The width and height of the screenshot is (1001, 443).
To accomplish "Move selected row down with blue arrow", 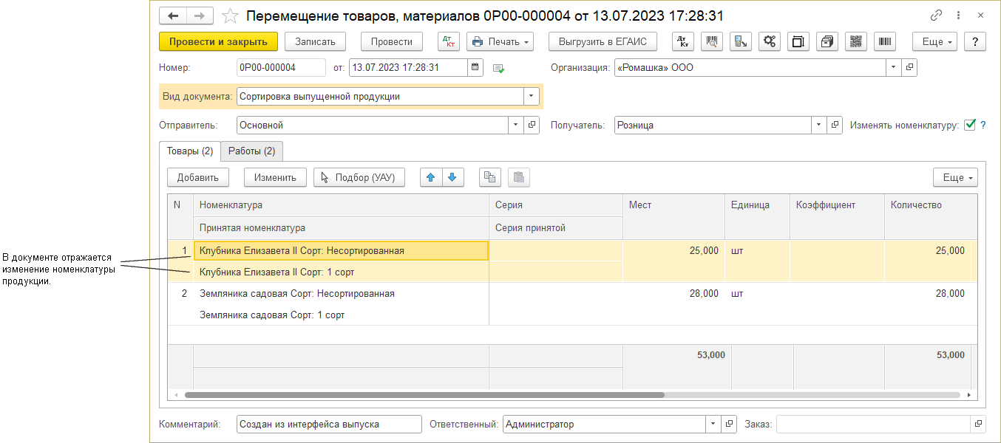I will tap(452, 177).
